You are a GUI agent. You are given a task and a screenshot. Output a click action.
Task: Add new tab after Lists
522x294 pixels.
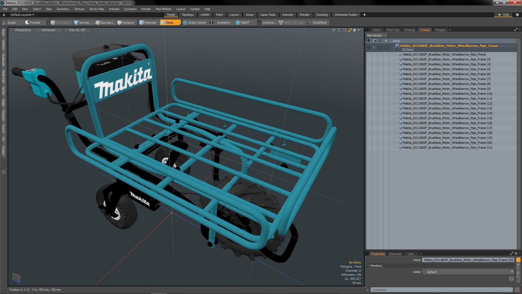[x=420, y=254]
